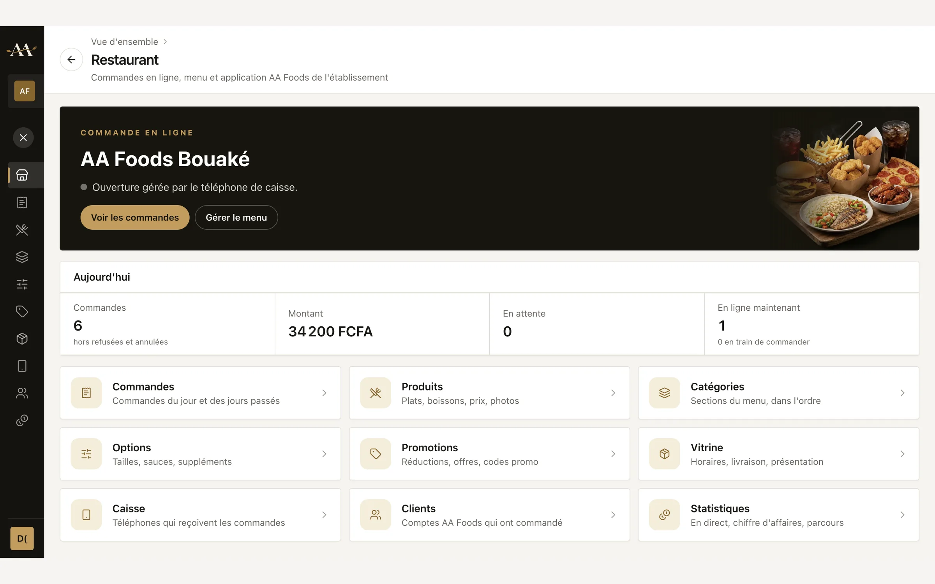Open the clients people sidebar icon

[x=22, y=393]
